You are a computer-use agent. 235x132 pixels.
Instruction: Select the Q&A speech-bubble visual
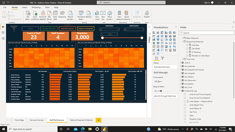[x=162, y=50]
